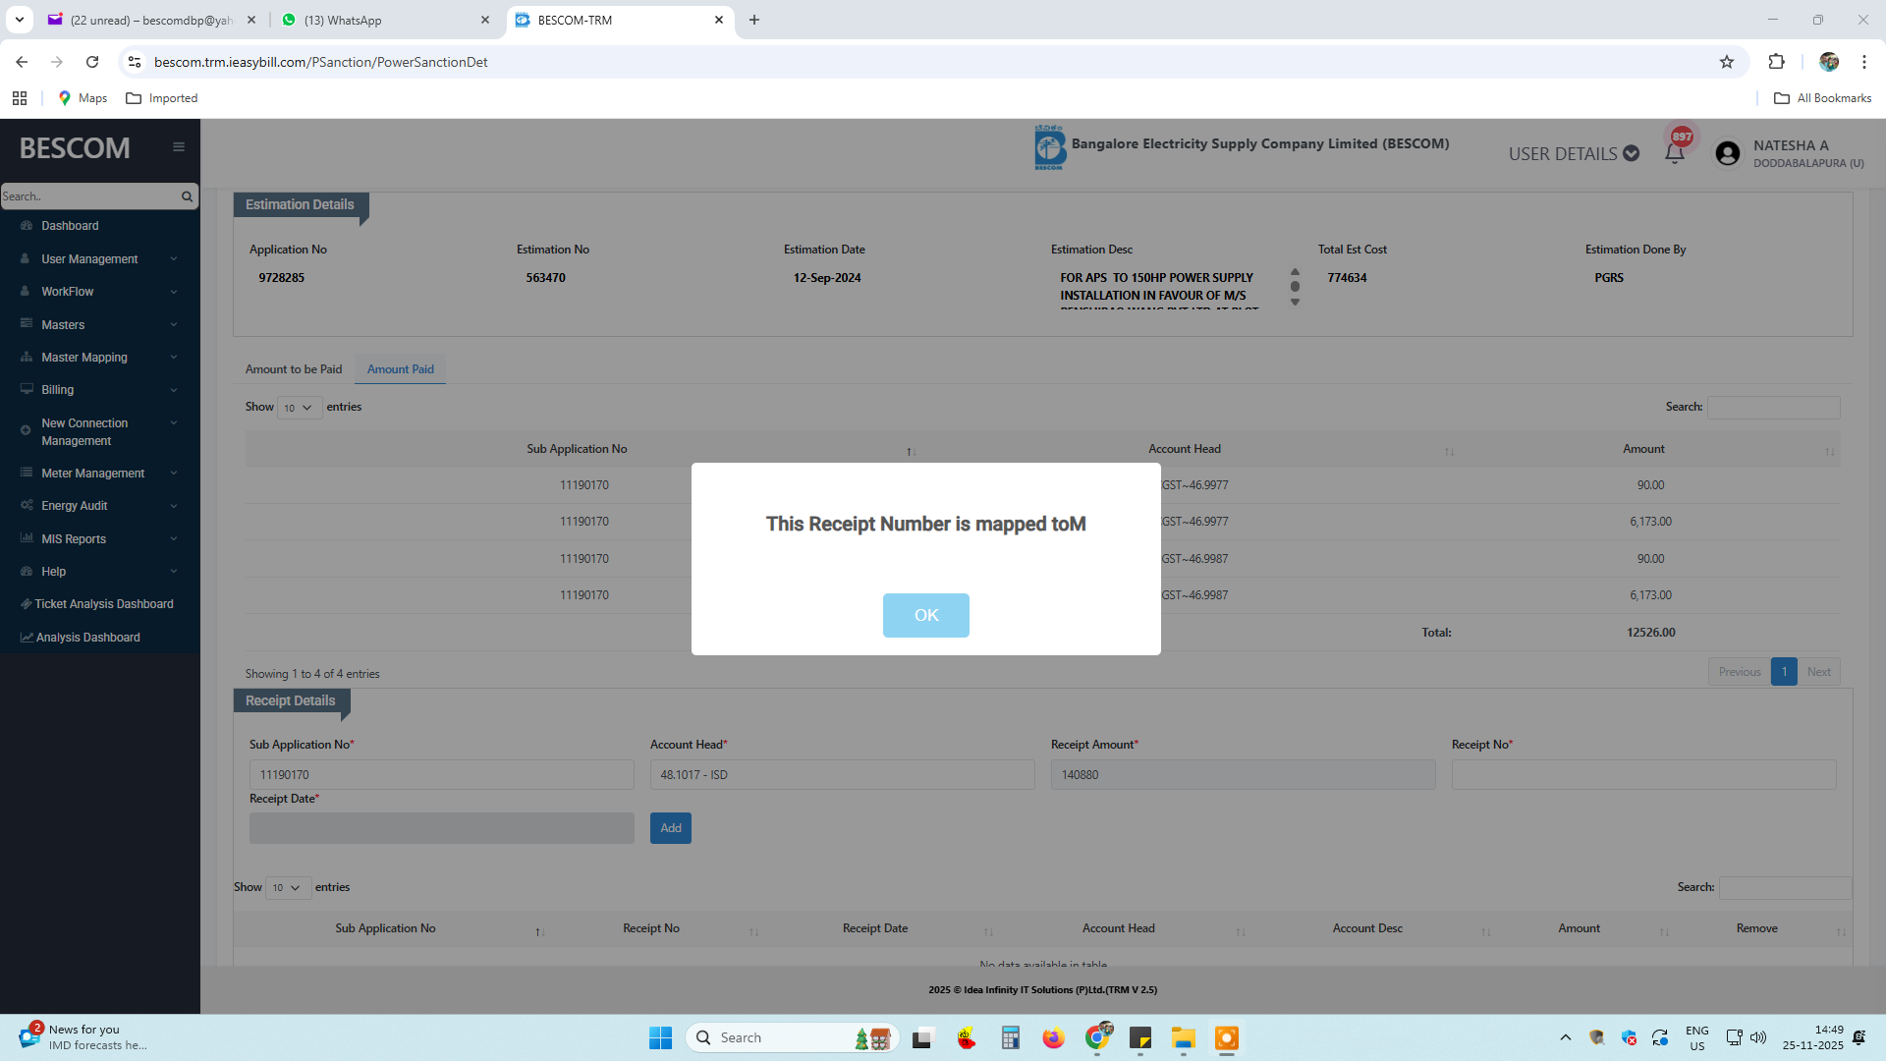
Task: Sort table by Amount column header
Action: 1642,449
